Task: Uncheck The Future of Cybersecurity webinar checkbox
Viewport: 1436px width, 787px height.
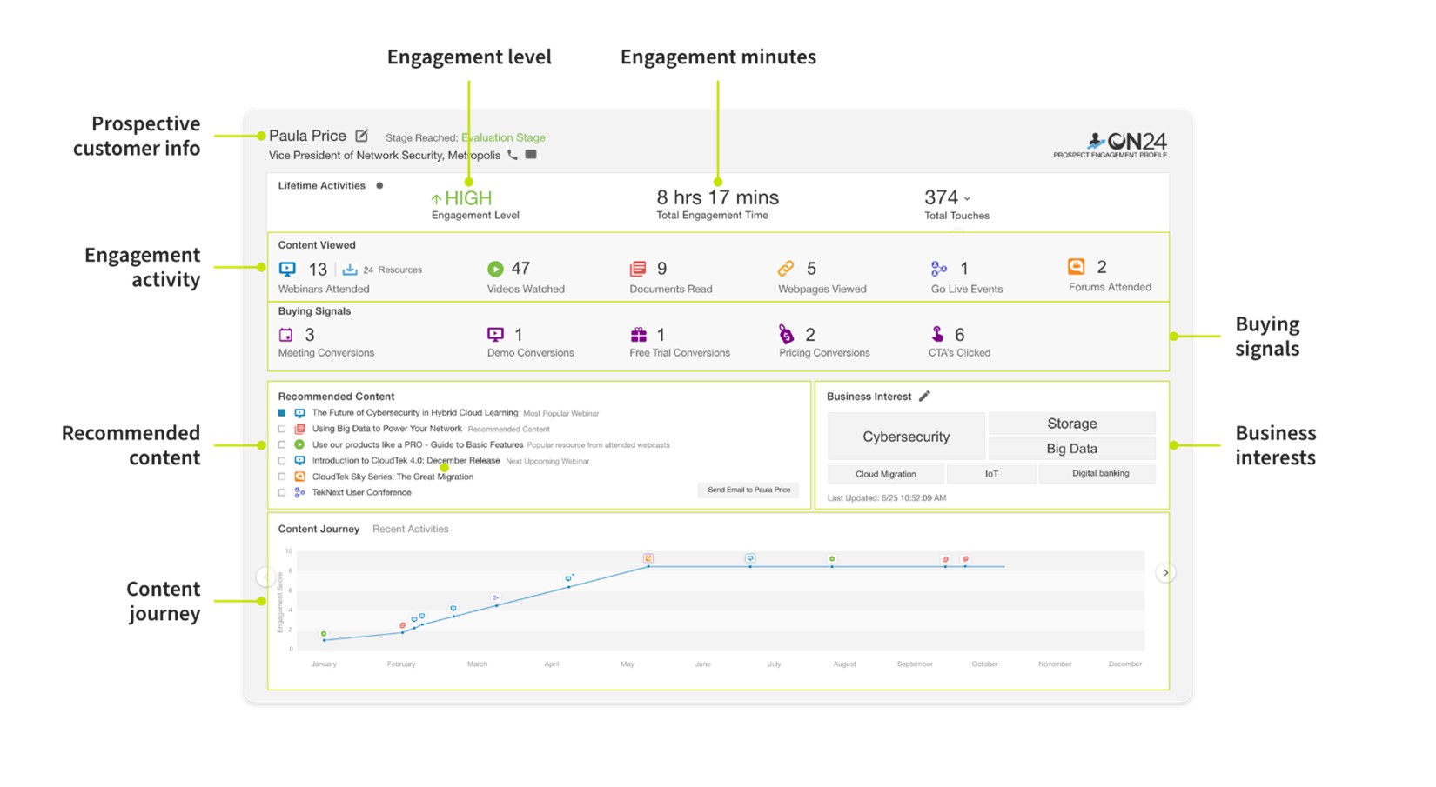Action: click(x=282, y=413)
